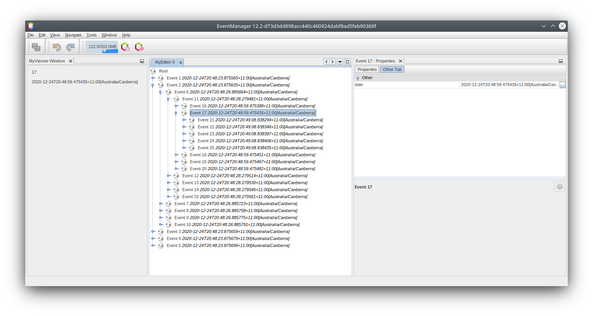The width and height of the screenshot is (593, 316).
Task: Click the Save All toolbar icon
Action: [36, 47]
